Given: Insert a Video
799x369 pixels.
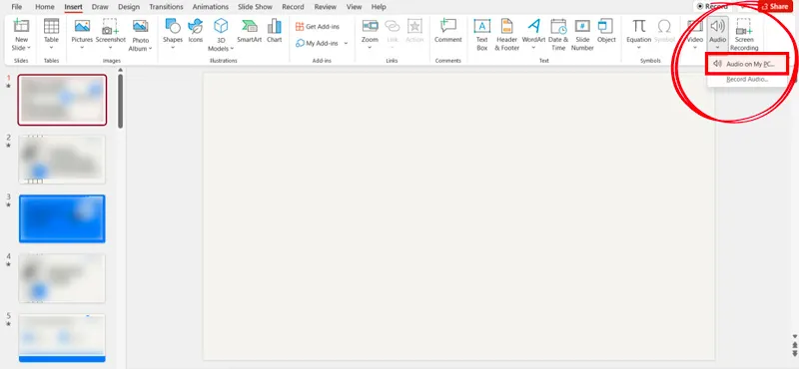Looking at the screenshot, I should tap(695, 34).
